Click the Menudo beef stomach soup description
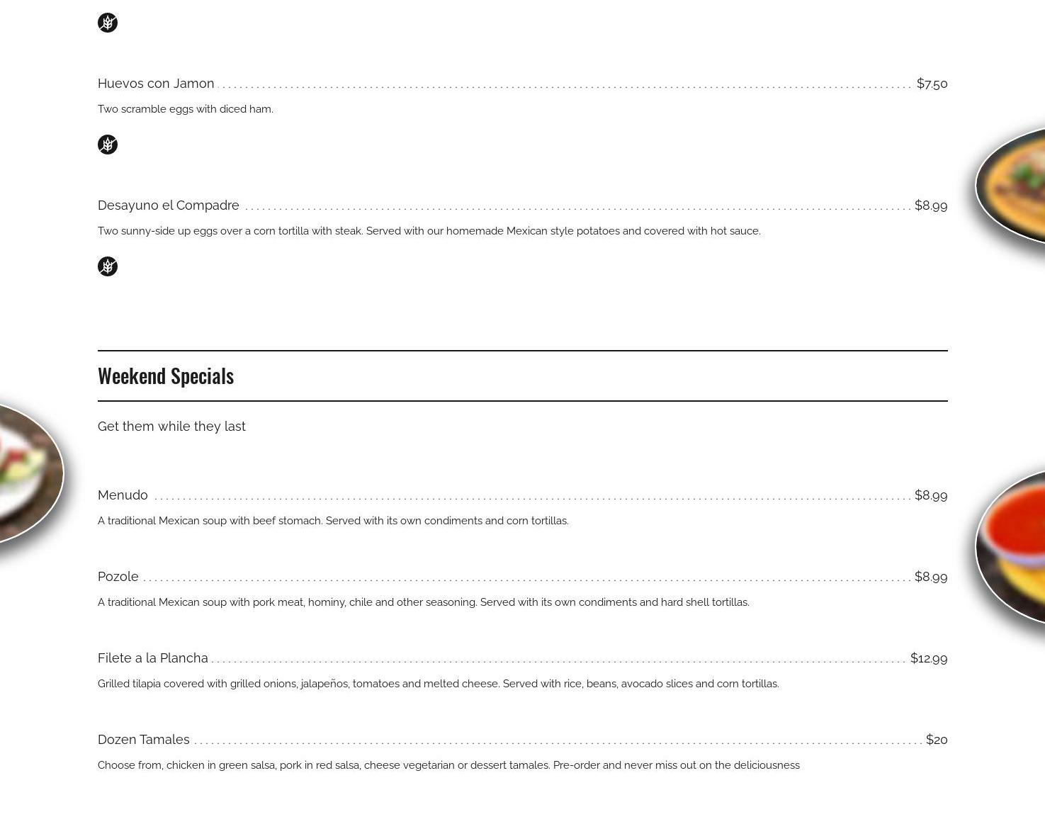Viewport: 1045px width, 829px height. click(x=333, y=521)
